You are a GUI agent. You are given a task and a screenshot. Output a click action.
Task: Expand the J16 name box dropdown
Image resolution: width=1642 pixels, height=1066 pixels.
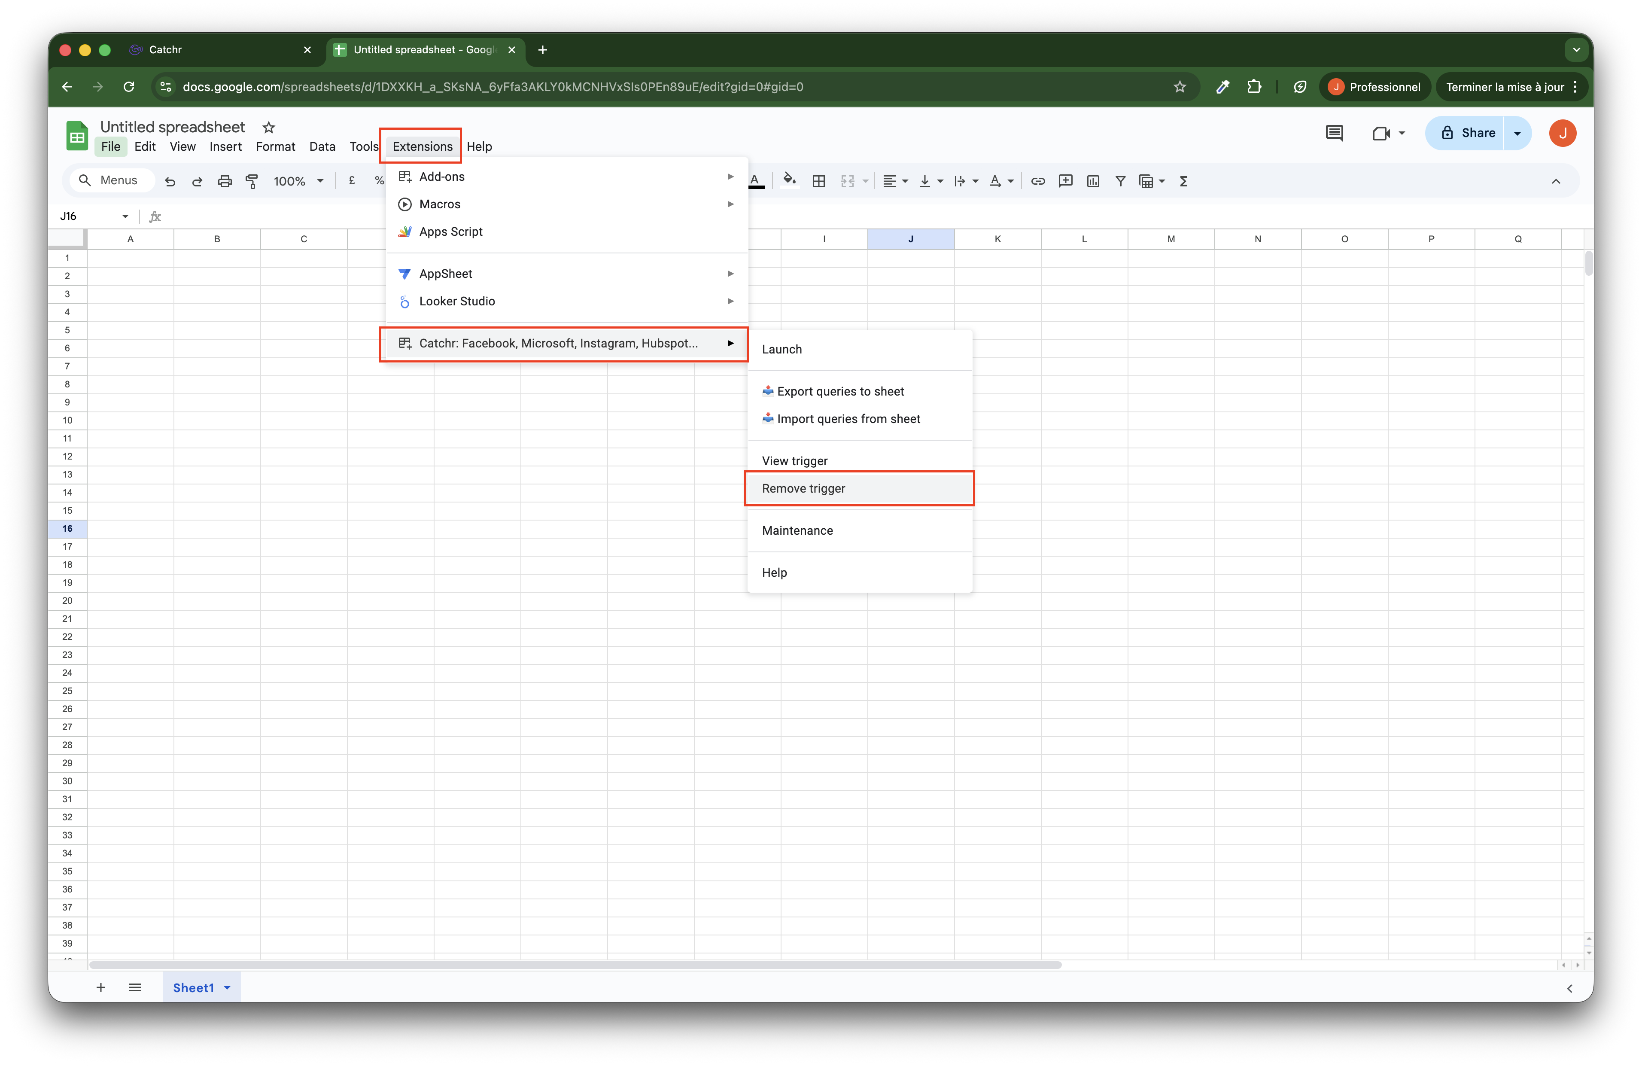125,216
